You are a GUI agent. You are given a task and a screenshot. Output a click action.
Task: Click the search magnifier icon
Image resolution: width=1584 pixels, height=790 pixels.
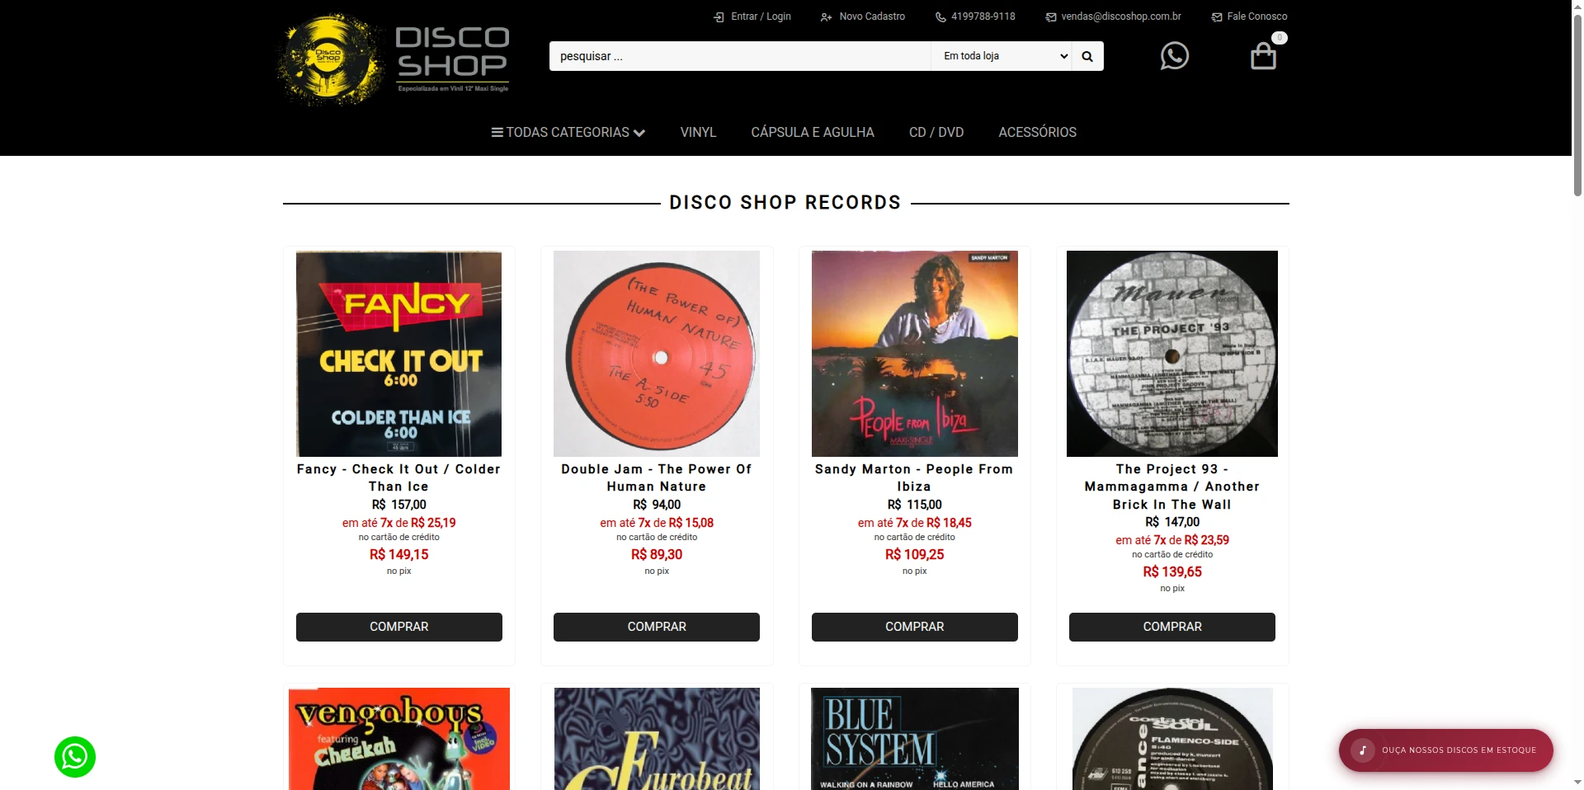point(1087,56)
